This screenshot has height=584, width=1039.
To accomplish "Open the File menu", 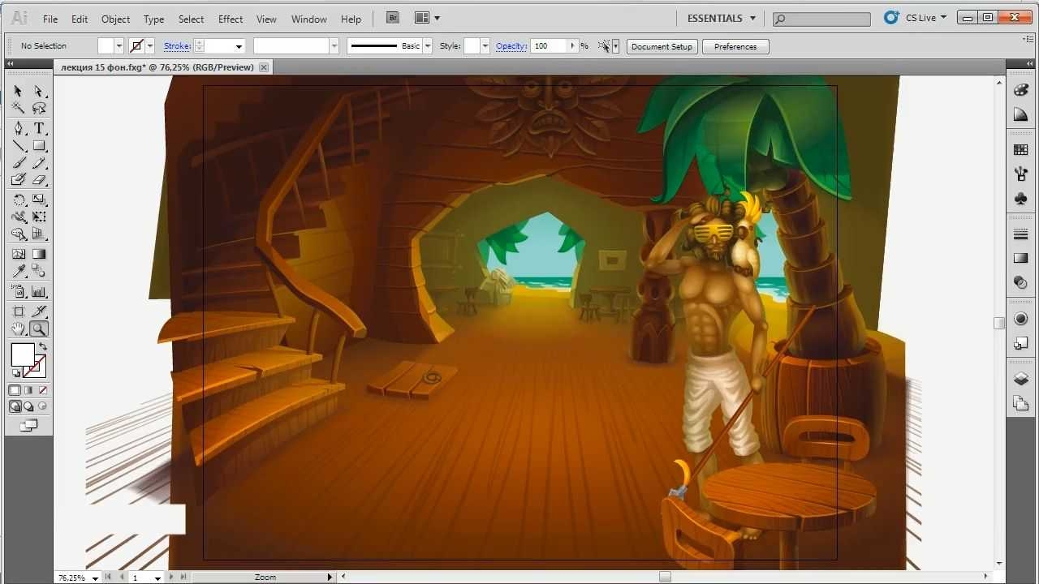I will [50, 19].
